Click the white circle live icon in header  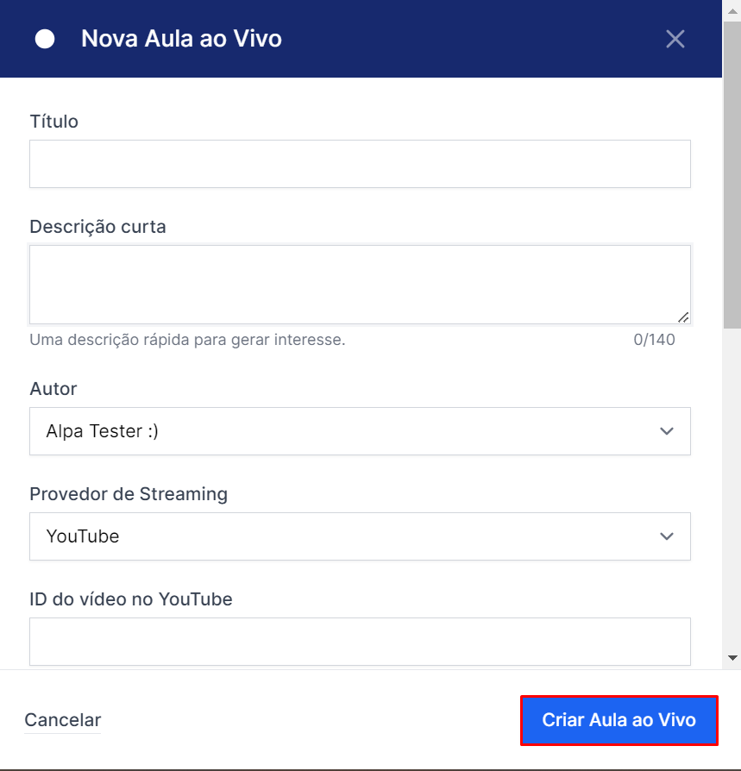tap(45, 39)
